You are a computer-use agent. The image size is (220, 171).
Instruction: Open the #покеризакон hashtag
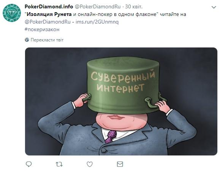pyautogui.click(x=42, y=30)
